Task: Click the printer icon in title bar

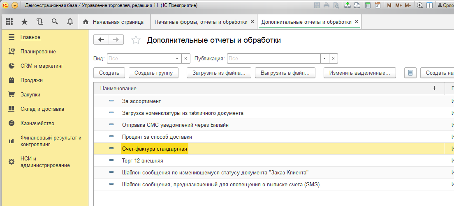Action: point(327,5)
